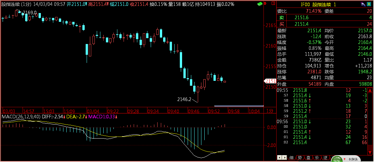Switch to the 逆 tab
The image size is (374, 162).
tap(325, 157)
